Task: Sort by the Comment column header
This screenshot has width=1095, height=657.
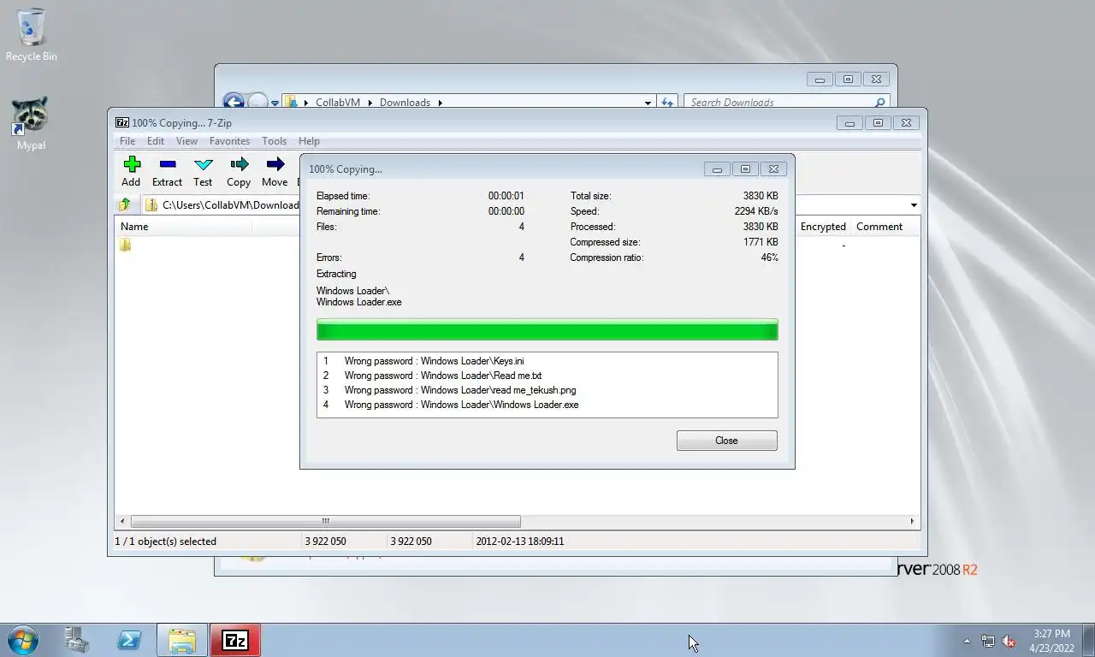Action: (879, 227)
